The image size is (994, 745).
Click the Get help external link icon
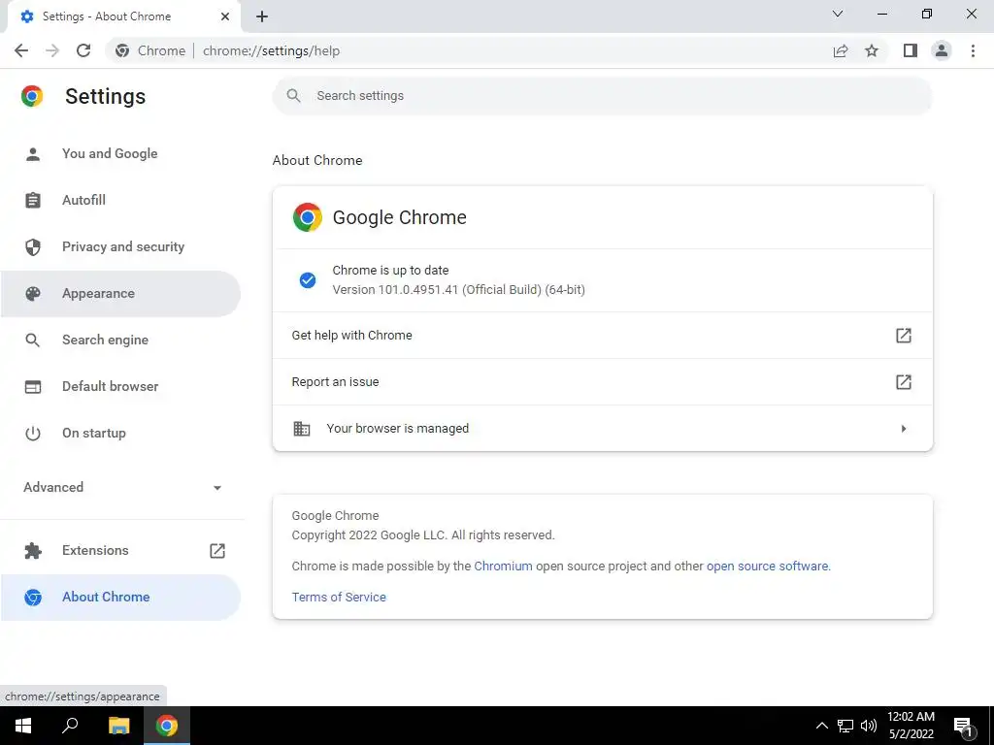(x=904, y=335)
